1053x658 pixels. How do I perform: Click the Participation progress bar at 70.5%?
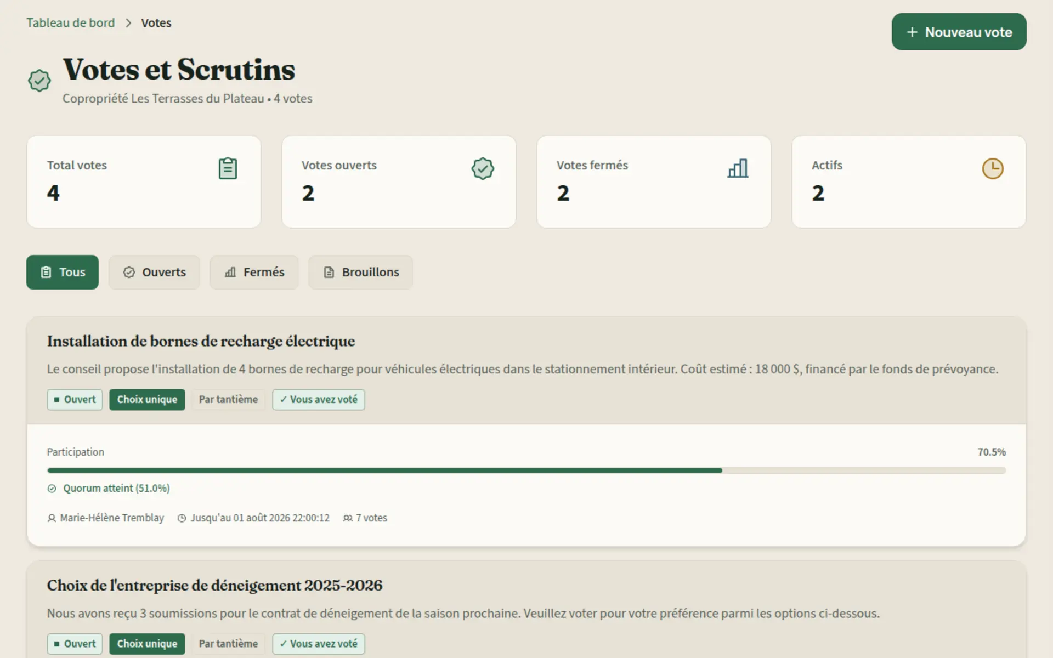(526, 470)
